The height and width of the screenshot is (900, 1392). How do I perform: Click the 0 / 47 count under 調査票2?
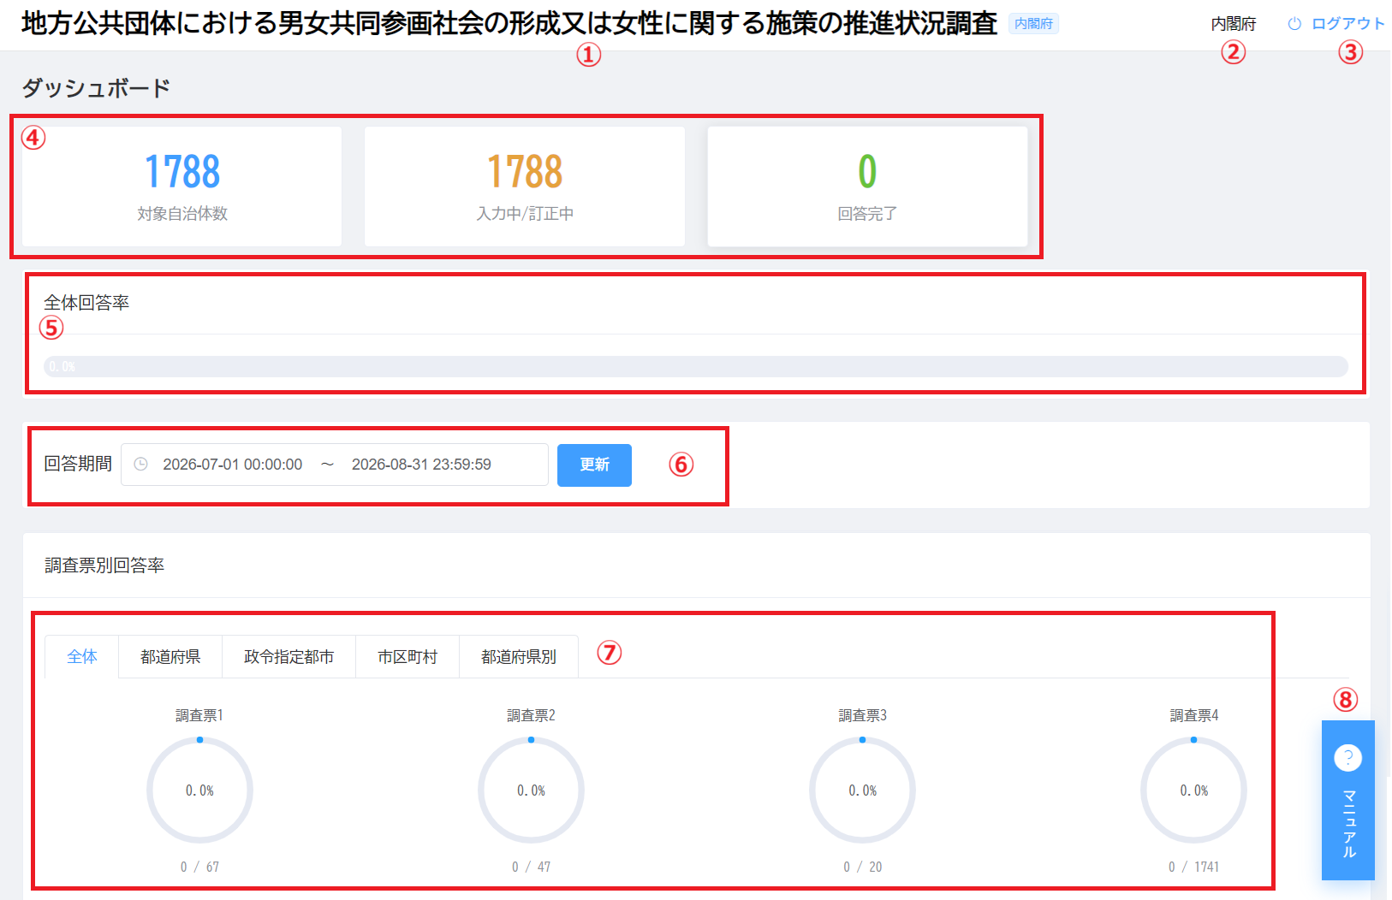531,867
